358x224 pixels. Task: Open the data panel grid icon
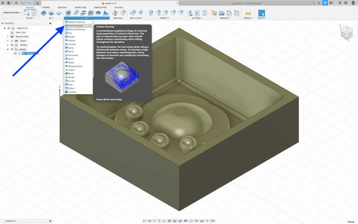[3, 3]
